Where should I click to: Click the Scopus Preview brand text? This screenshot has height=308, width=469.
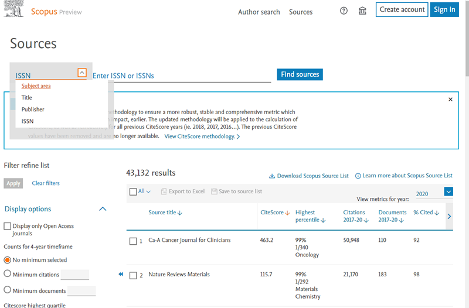[56, 12]
